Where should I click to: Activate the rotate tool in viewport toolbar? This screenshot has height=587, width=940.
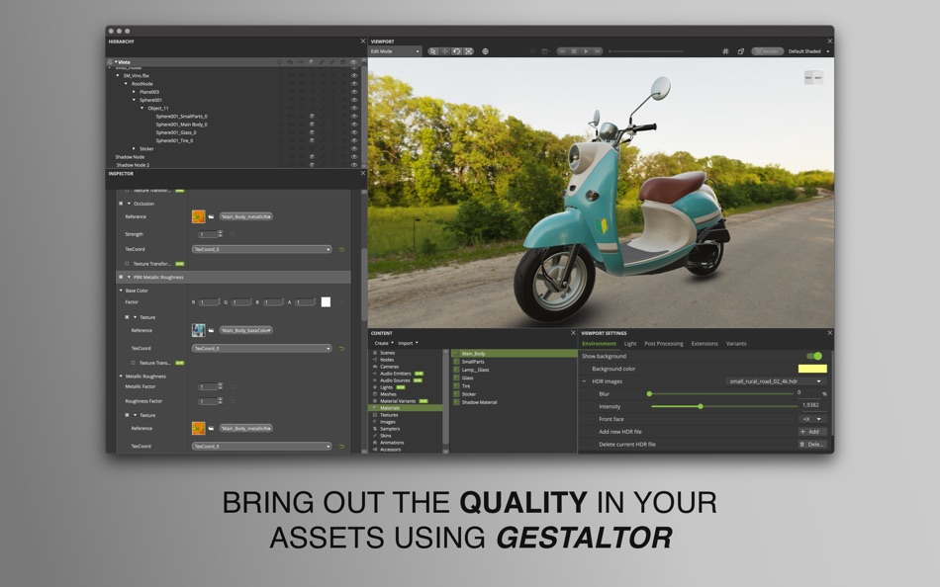456,51
